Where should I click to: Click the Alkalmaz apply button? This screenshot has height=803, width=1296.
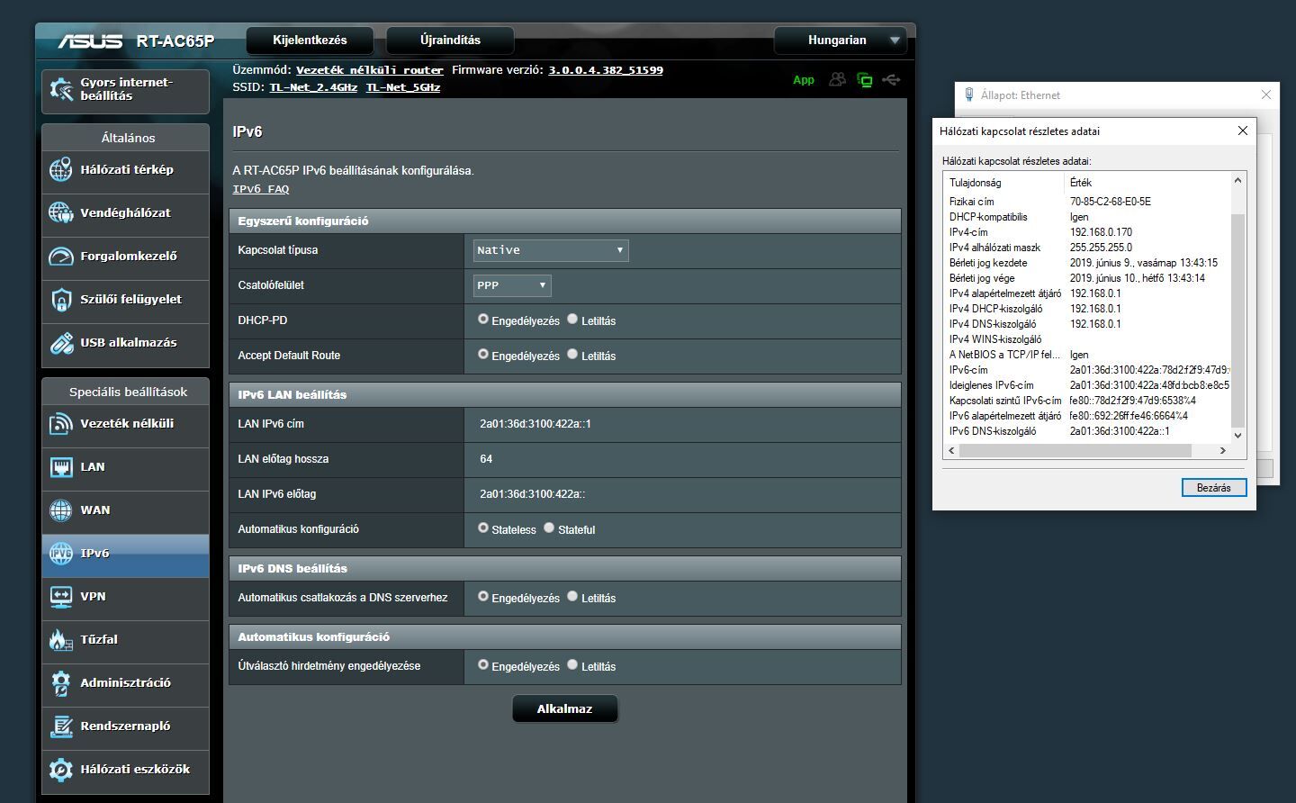(x=565, y=708)
